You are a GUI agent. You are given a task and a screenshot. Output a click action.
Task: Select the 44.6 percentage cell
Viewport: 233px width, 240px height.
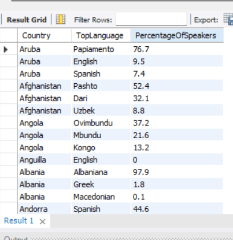tap(177, 209)
